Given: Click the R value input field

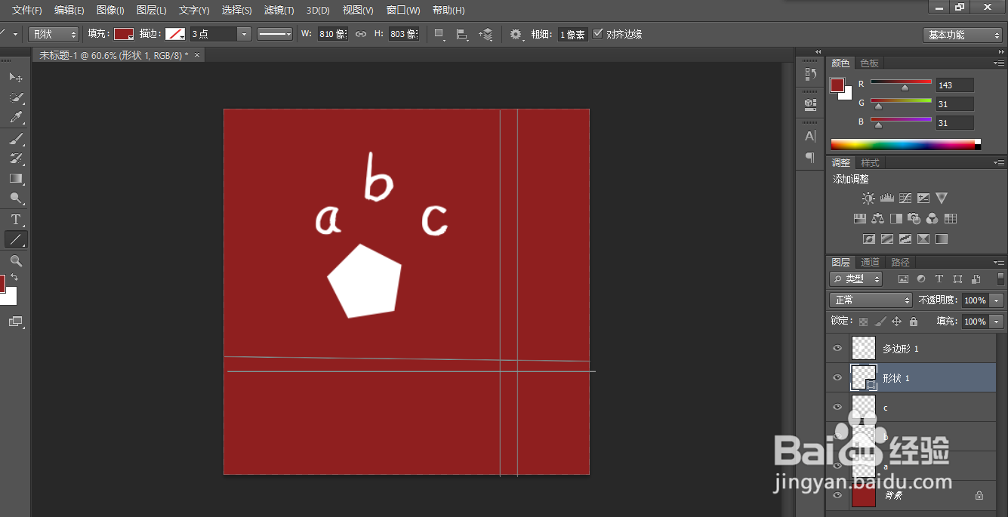Looking at the screenshot, I should point(955,85).
